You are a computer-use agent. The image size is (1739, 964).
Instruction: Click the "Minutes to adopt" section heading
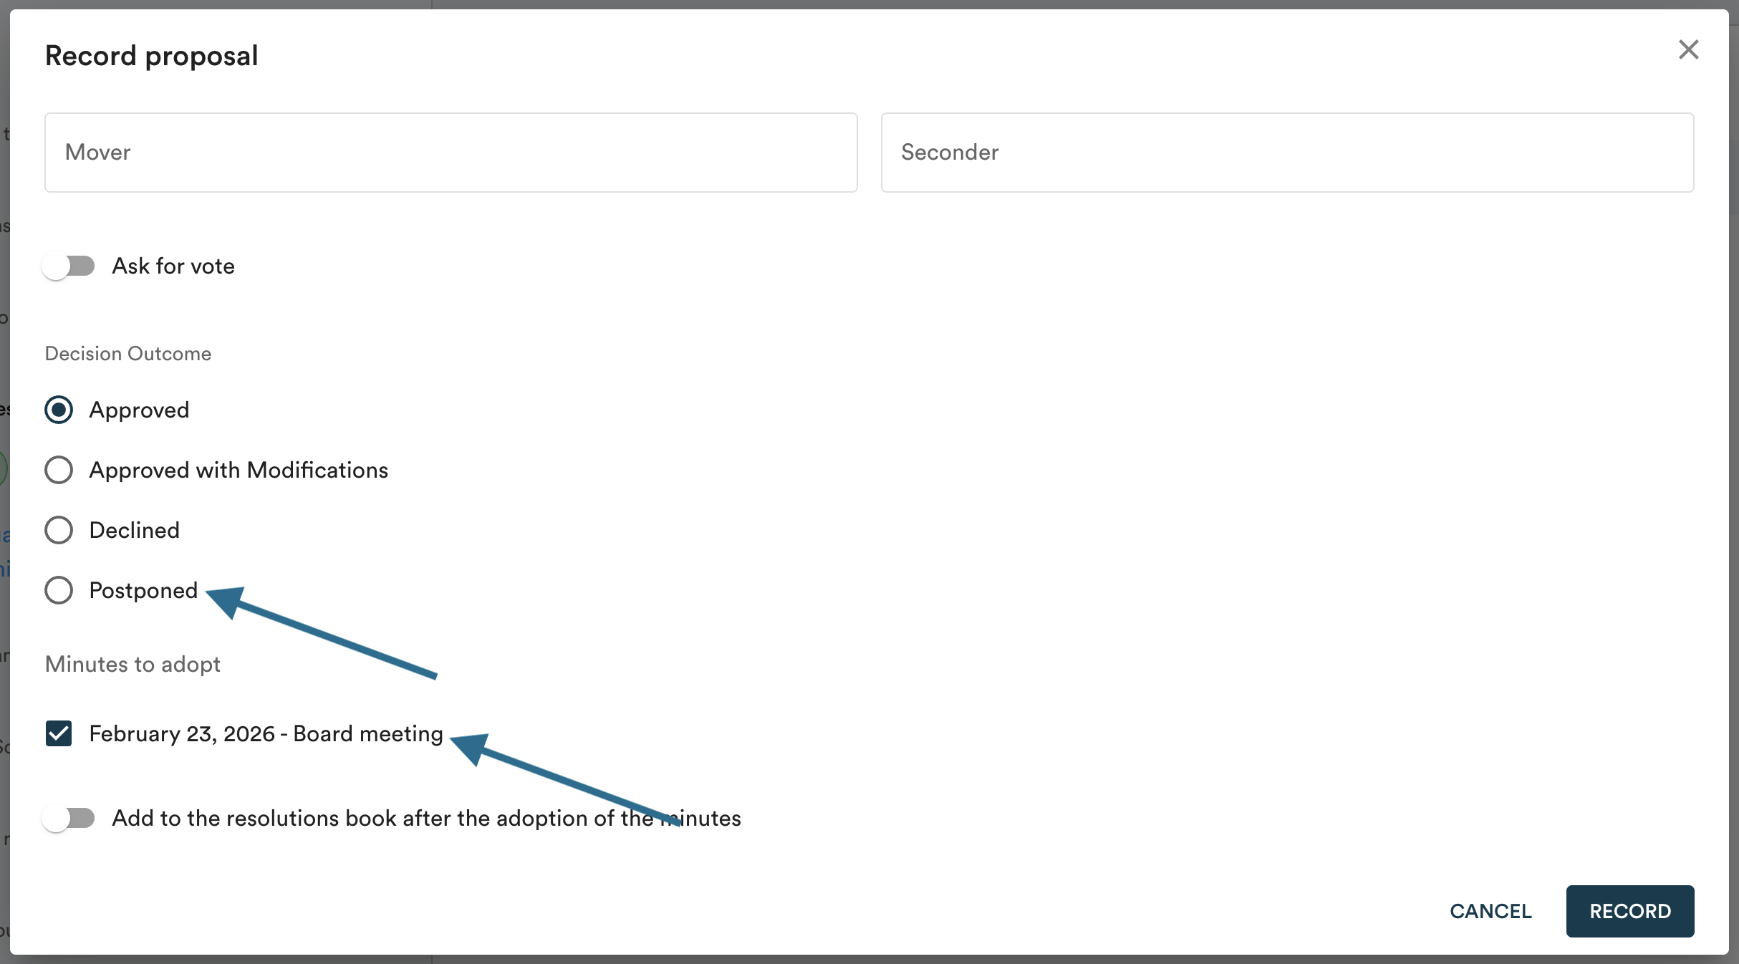(133, 665)
